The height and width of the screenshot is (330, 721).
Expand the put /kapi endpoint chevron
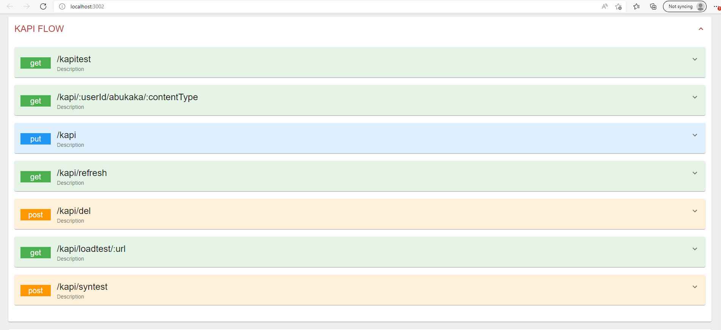click(x=695, y=135)
